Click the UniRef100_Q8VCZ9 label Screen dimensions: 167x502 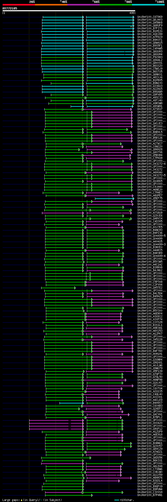click(x=150, y=449)
